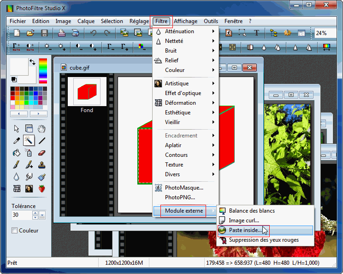Click the Undo arrow icon
This screenshot has height=274, width=343.
[94, 33]
